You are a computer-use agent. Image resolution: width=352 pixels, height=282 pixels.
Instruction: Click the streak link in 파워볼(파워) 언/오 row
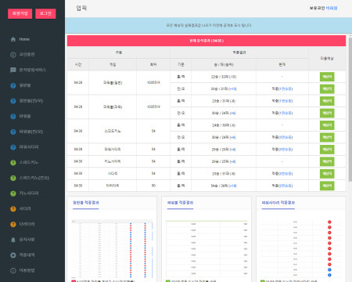pos(286,113)
